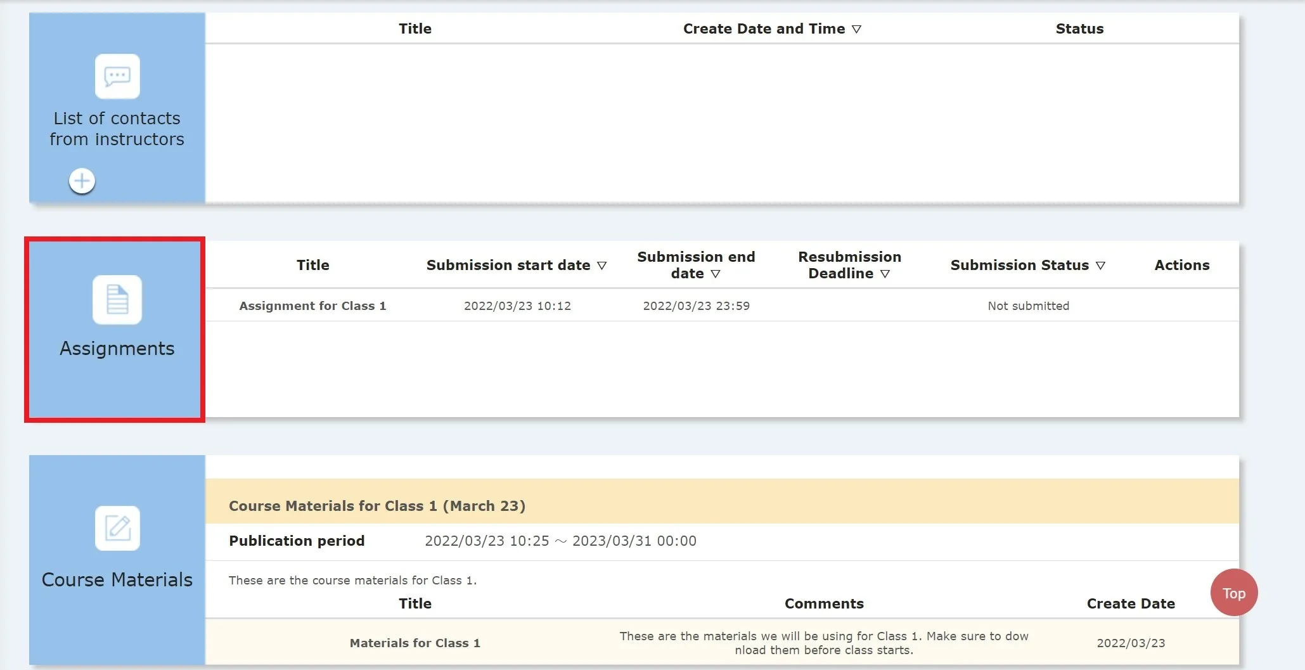The image size is (1305, 670).
Task: Select the Assignments panel label
Action: 117,349
